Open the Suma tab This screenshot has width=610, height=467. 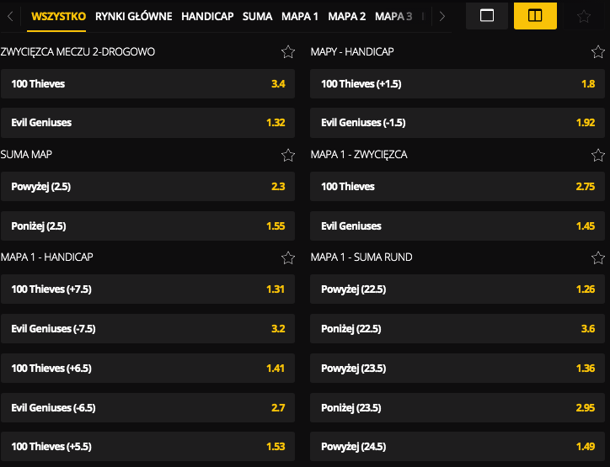257,16
